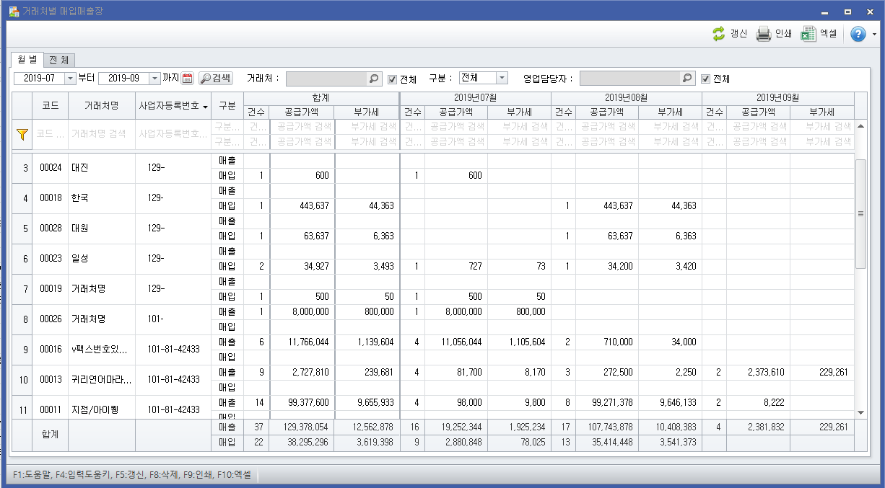885x488 pixels.
Task: Toggle the 전체 checkbox next to 영업담당자
Action: tap(706, 79)
